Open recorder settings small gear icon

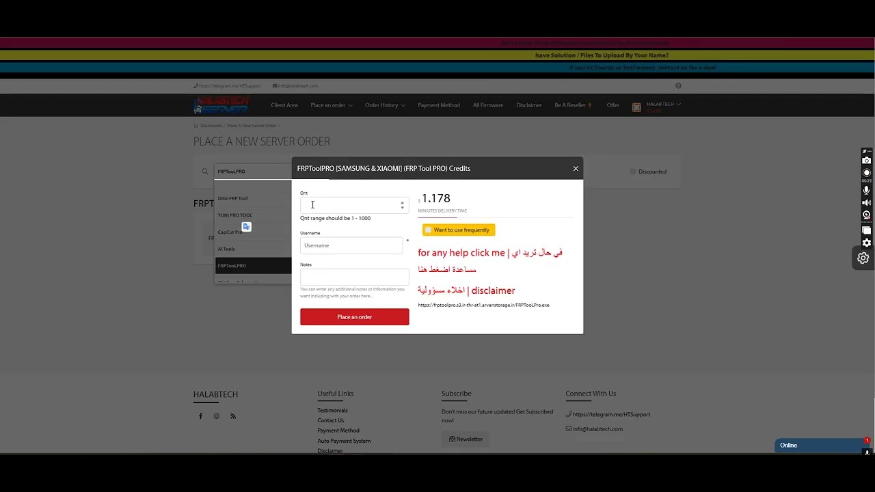pyautogui.click(x=867, y=243)
